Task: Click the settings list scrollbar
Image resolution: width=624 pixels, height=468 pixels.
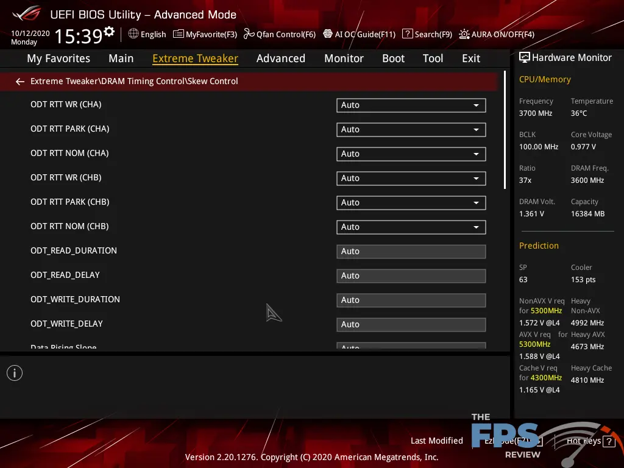Action: 505,130
